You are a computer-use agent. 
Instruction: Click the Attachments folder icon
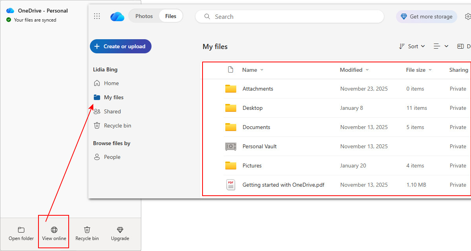coord(231,89)
